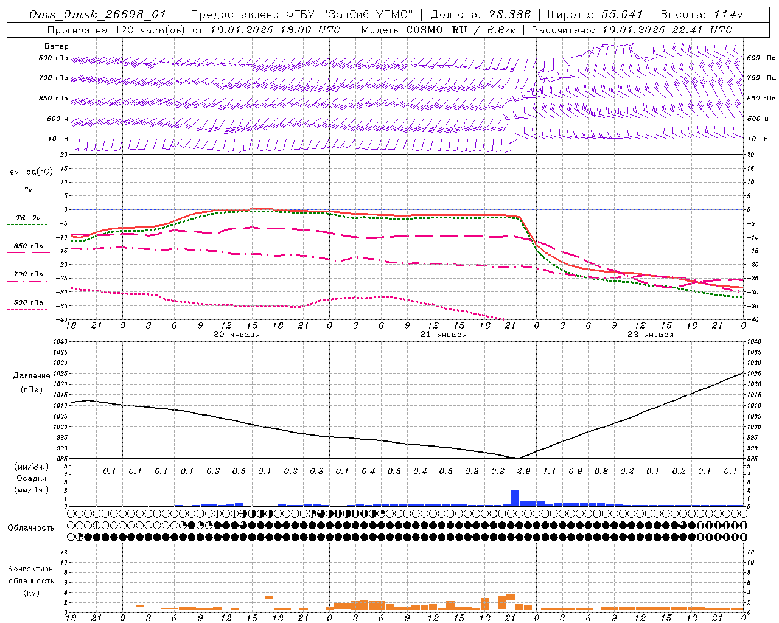Viewport: 779px width, 623px height.
Task: Click the 2.9 precipitation amount value
Action: (523, 471)
